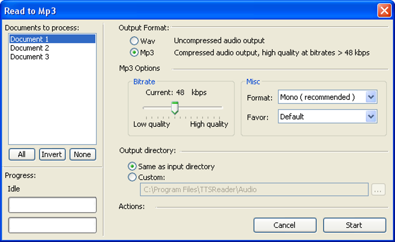Cancel the Read to Mp3 dialog

(x=285, y=225)
